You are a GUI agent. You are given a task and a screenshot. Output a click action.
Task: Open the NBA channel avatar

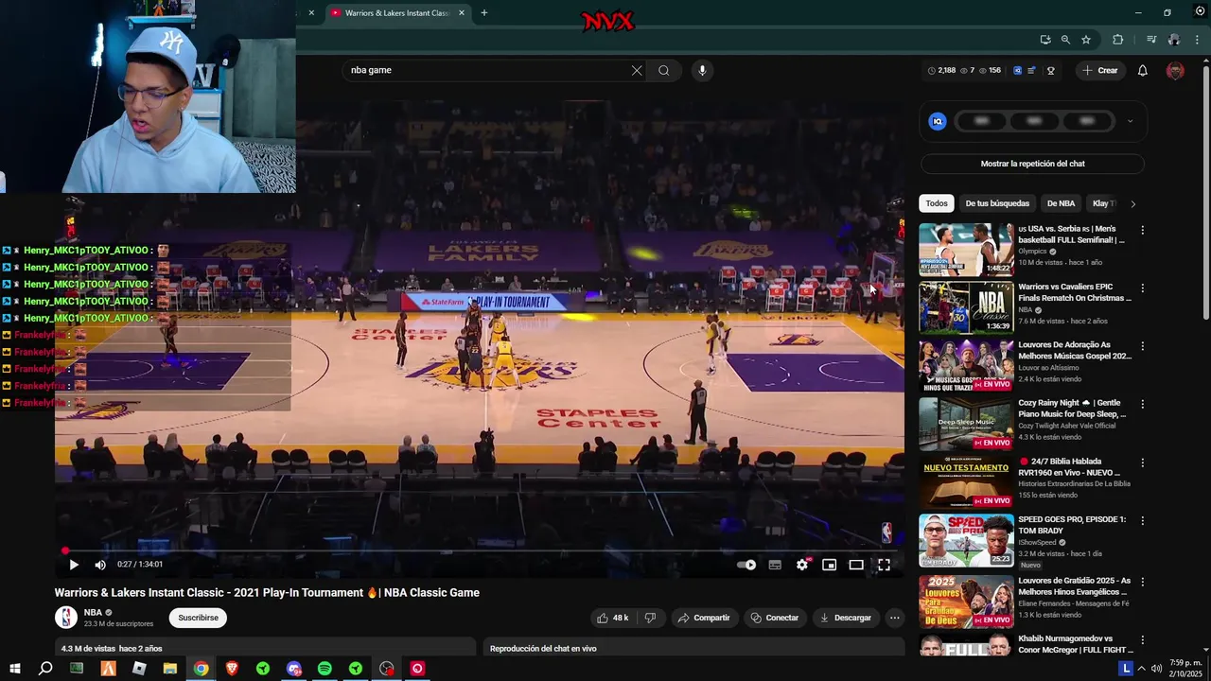pos(66,618)
